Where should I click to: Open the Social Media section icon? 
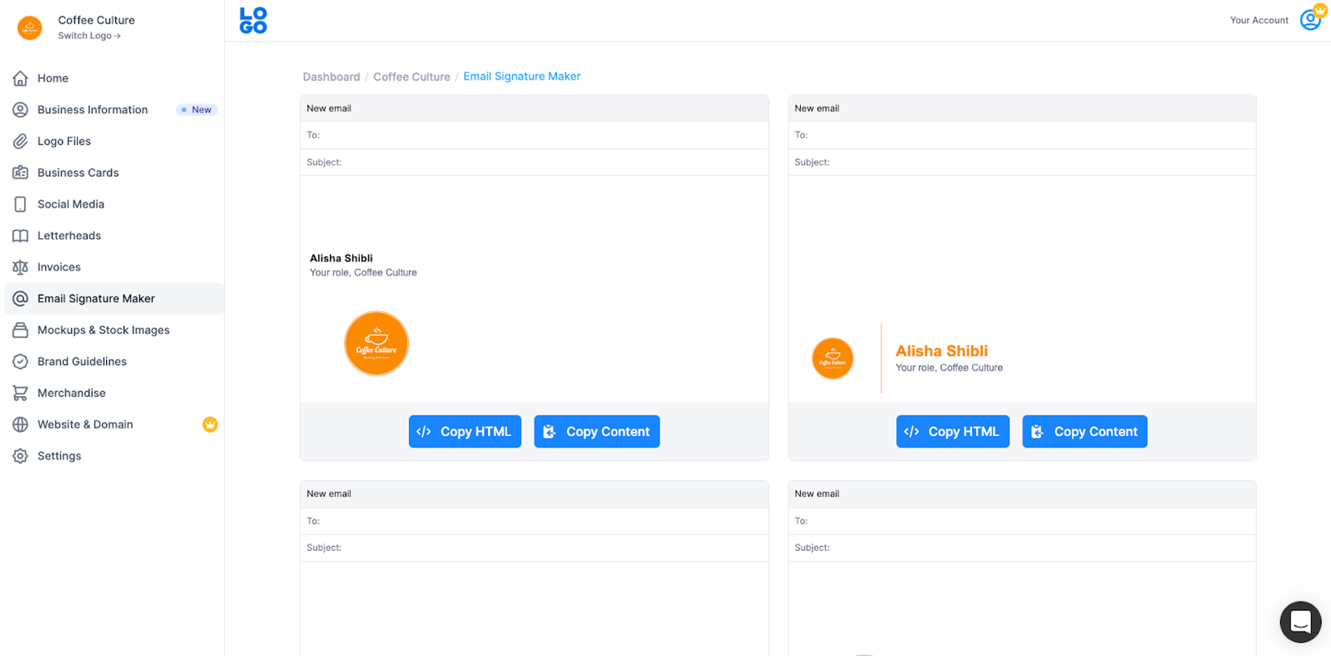pyautogui.click(x=21, y=204)
